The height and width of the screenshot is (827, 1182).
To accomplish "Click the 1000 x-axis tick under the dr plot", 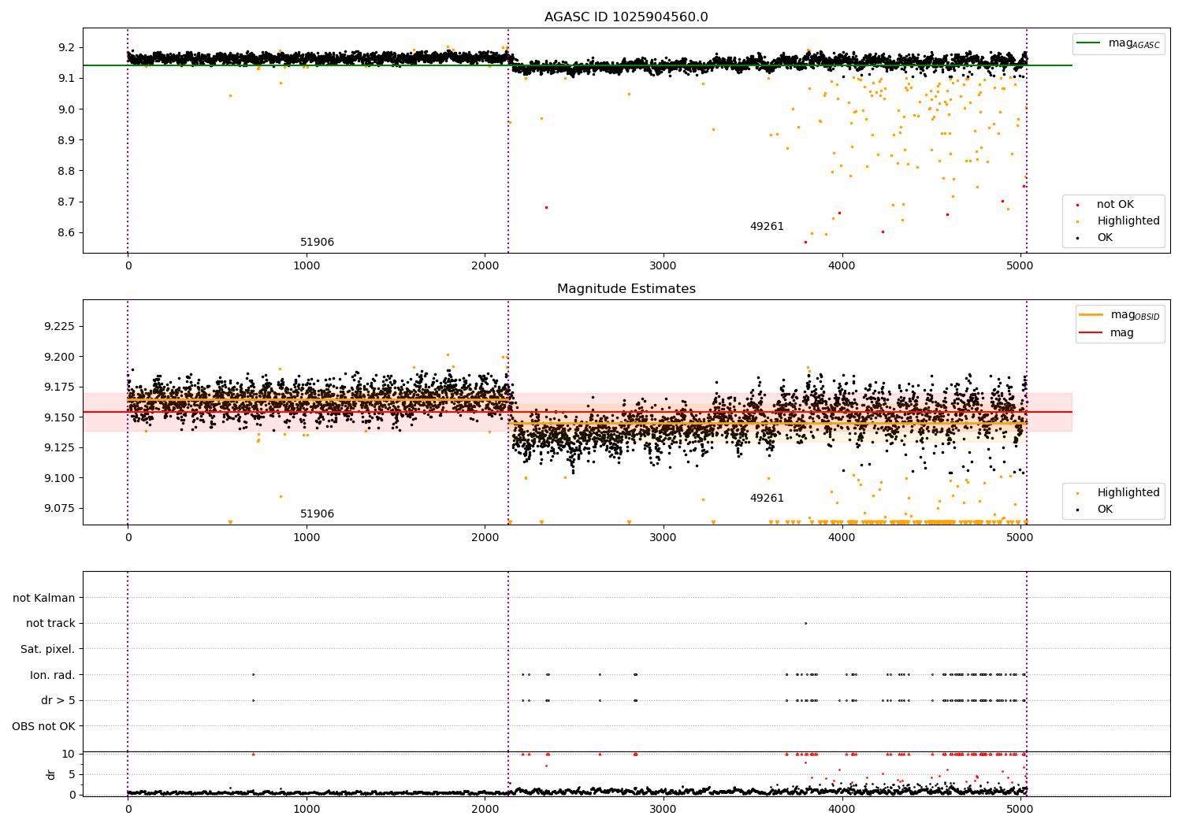I will coord(307,809).
